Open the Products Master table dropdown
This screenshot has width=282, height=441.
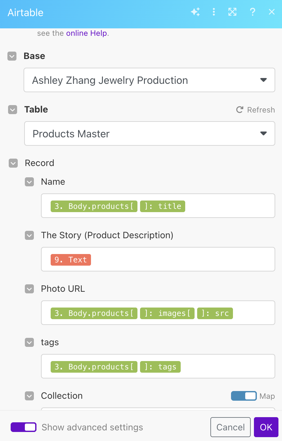150,133
